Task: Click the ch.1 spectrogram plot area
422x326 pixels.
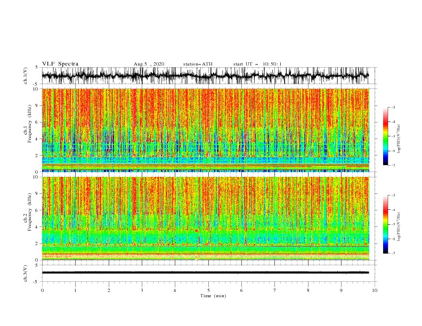Action: click(206, 130)
